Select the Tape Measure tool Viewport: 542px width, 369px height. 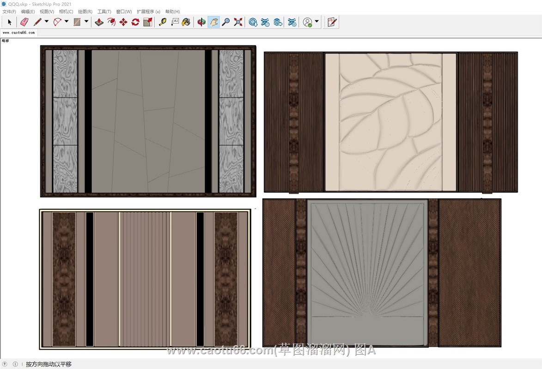pyautogui.click(x=163, y=22)
